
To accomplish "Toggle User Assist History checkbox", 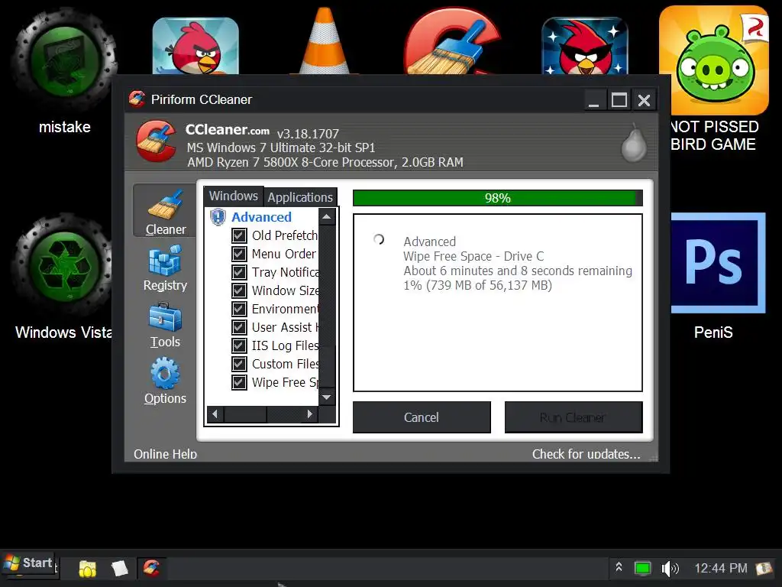I will tap(239, 327).
